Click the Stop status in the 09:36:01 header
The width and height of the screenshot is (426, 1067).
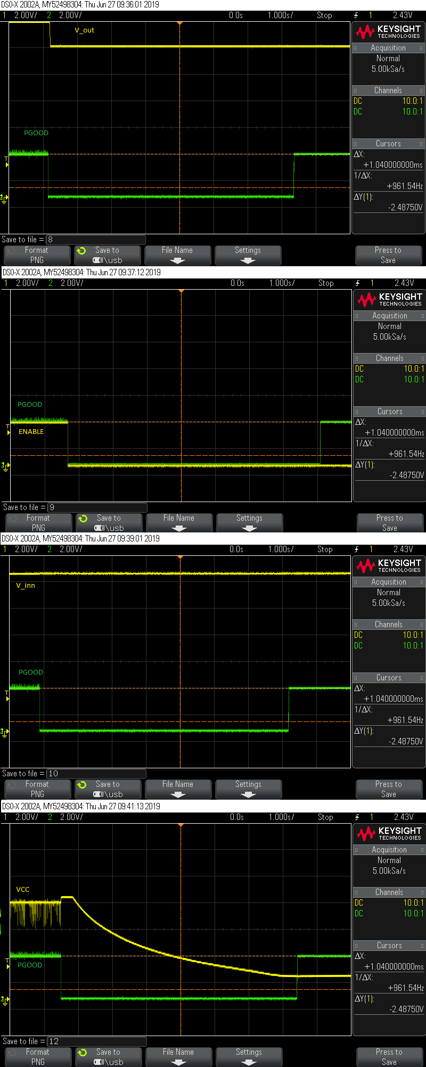click(x=324, y=15)
